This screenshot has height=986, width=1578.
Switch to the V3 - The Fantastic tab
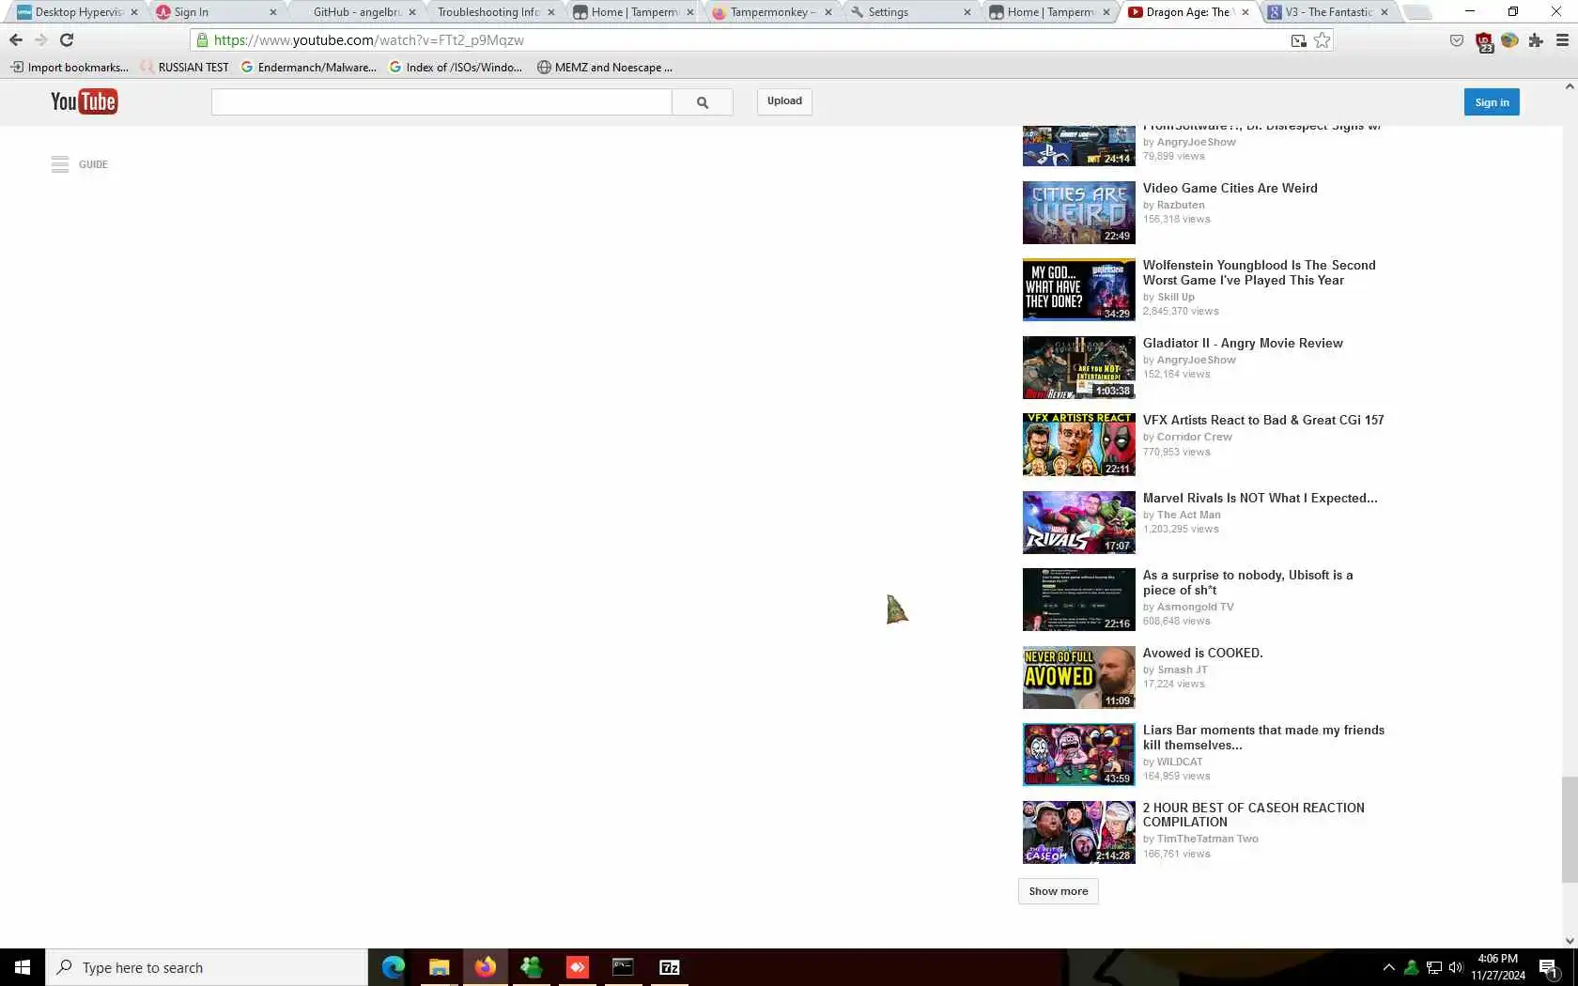pyautogui.click(x=1328, y=12)
